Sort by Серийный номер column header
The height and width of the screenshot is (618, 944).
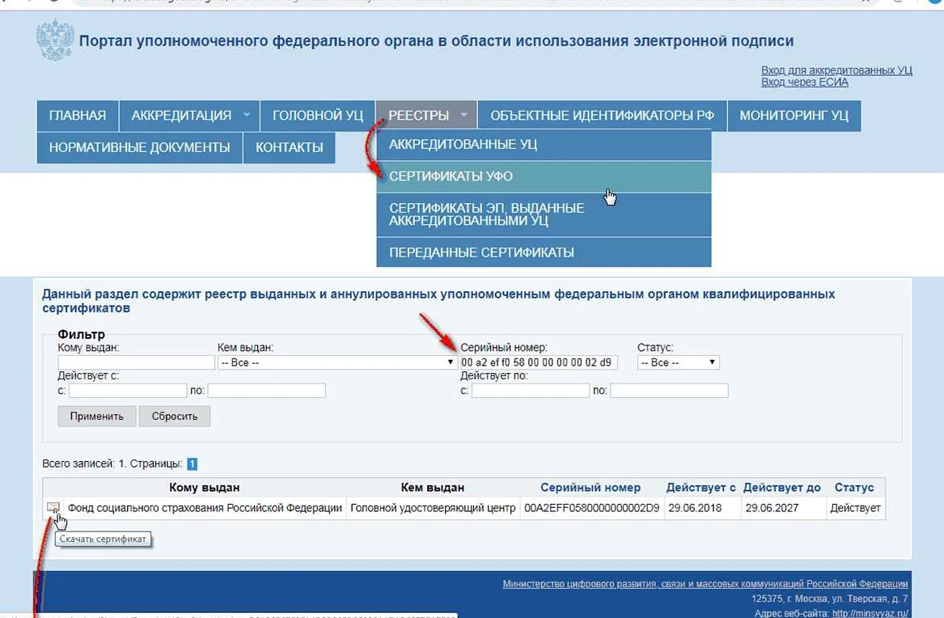(590, 488)
